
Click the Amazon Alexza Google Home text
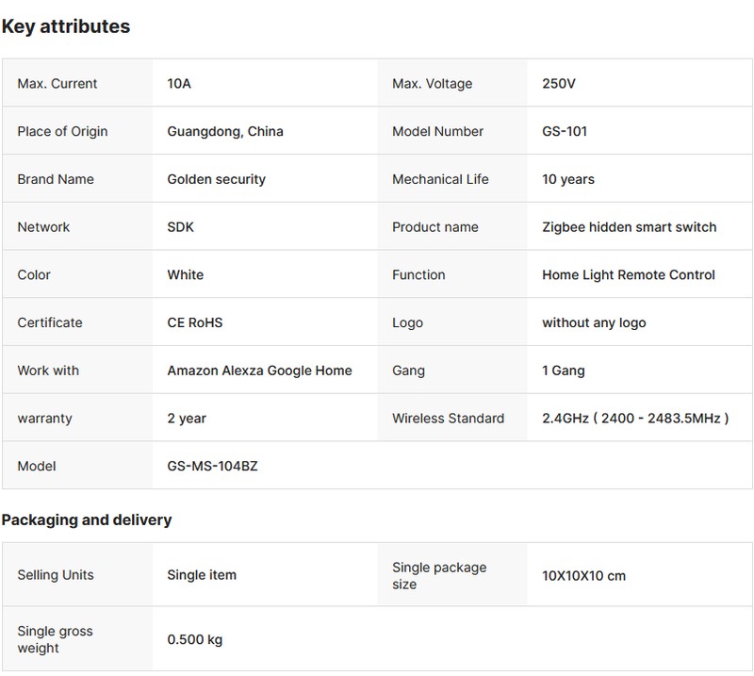[x=259, y=371]
